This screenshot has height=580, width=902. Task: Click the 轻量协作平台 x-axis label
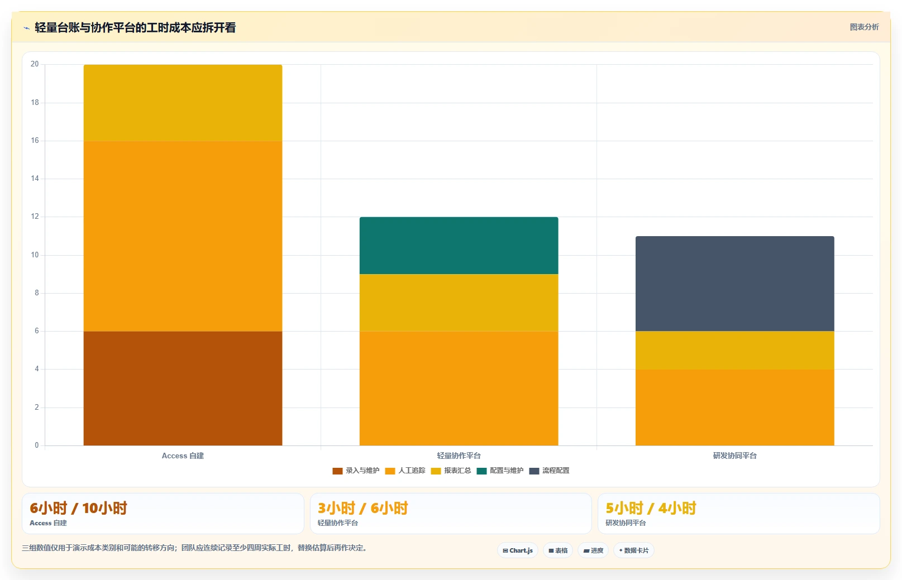point(459,456)
